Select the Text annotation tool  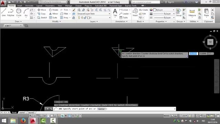(115, 13)
